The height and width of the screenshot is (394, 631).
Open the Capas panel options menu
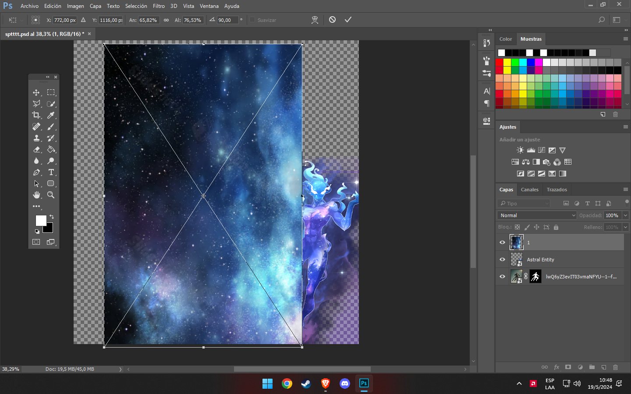click(x=625, y=190)
